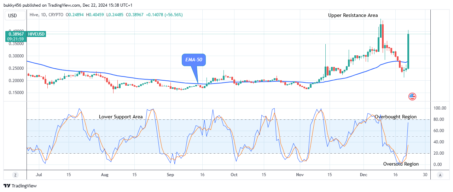Viewport: 453px width, 192px height.
Task: Click the Oversold Region label
Action: [401, 164]
